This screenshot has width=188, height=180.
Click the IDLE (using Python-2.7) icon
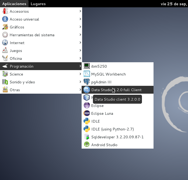point(86,129)
